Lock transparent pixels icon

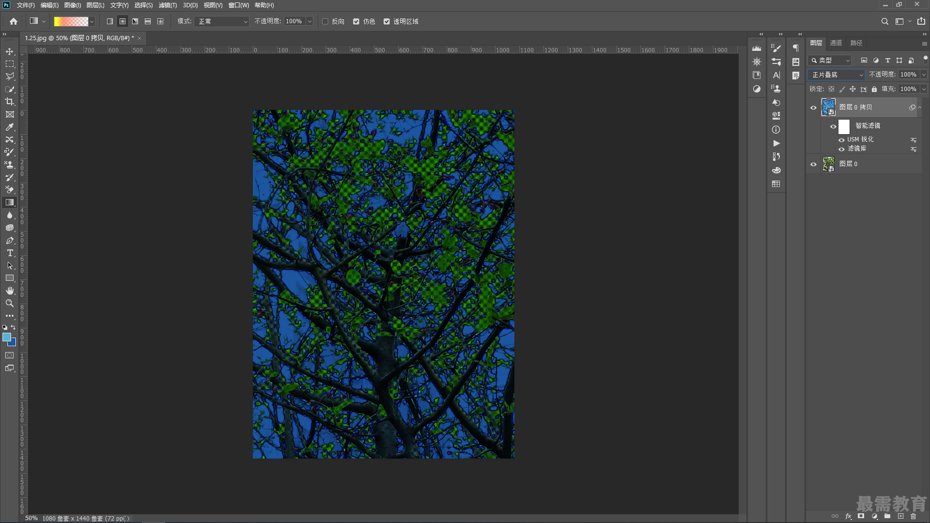[x=831, y=89]
